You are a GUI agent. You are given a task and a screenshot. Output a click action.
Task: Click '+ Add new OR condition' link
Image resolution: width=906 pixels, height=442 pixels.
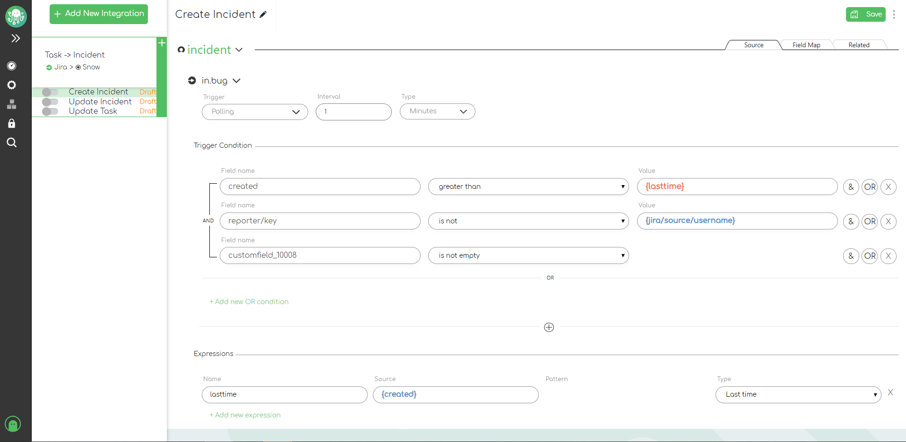249,302
